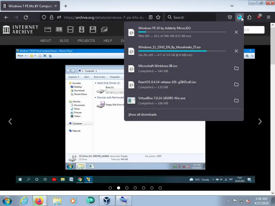This screenshot has height=206, width=275.
Task: Click Windows_11_23H2_EN_By_Muralmaks_IT.iso entry
Action: pos(177,51)
